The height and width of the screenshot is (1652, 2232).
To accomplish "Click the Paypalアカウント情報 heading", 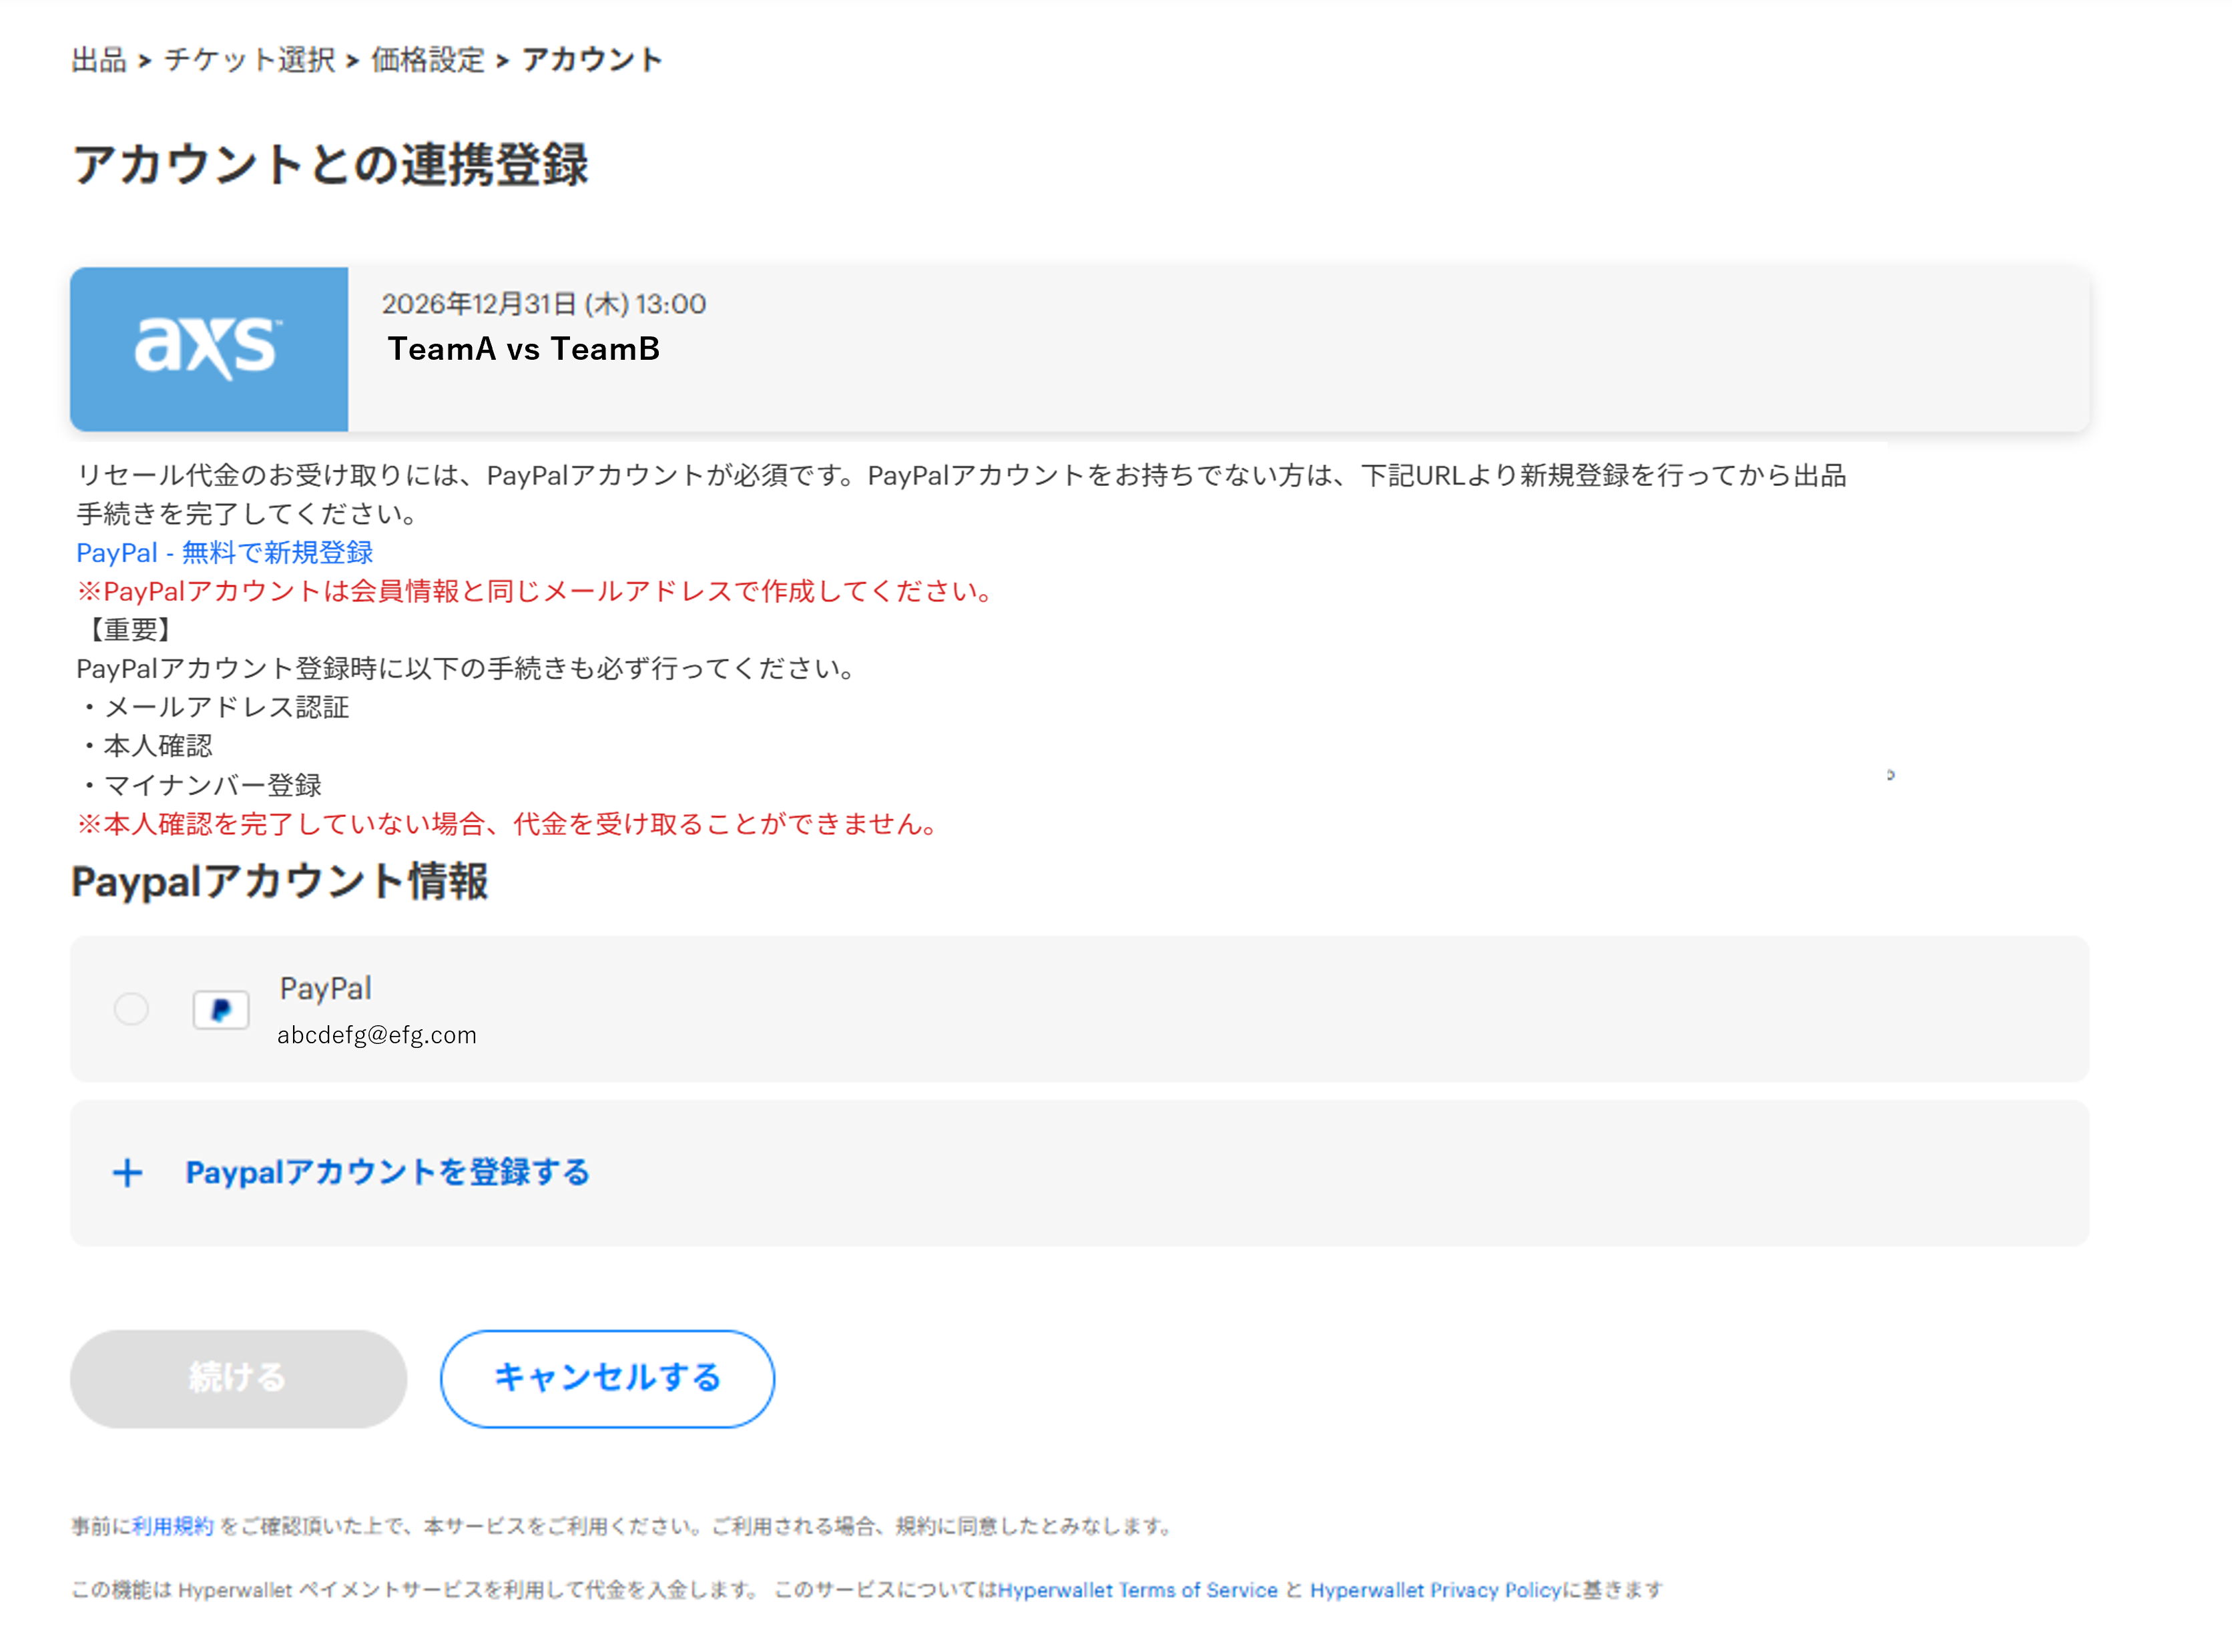I will 280,882.
